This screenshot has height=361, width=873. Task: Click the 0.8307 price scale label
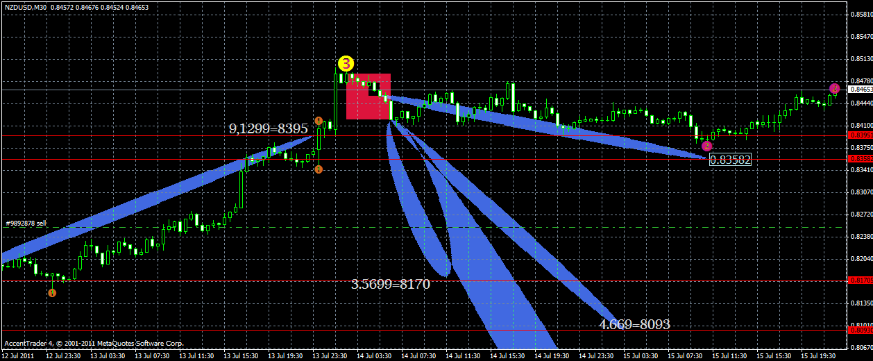click(x=861, y=192)
